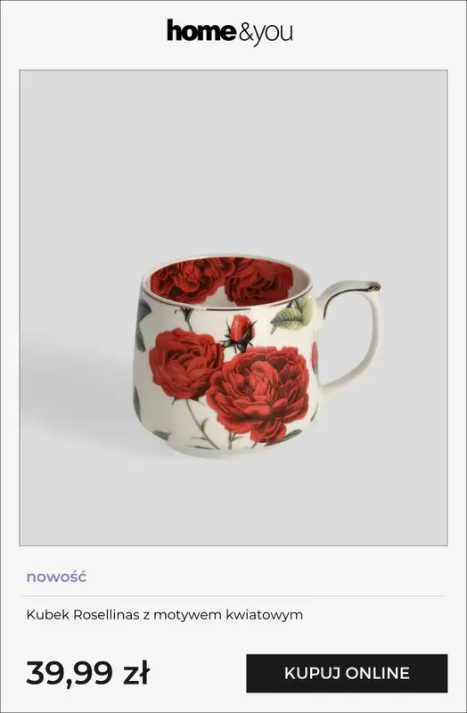The height and width of the screenshot is (713, 467).
Task: Click the "nowość" label
Action: pyautogui.click(x=56, y=577)
